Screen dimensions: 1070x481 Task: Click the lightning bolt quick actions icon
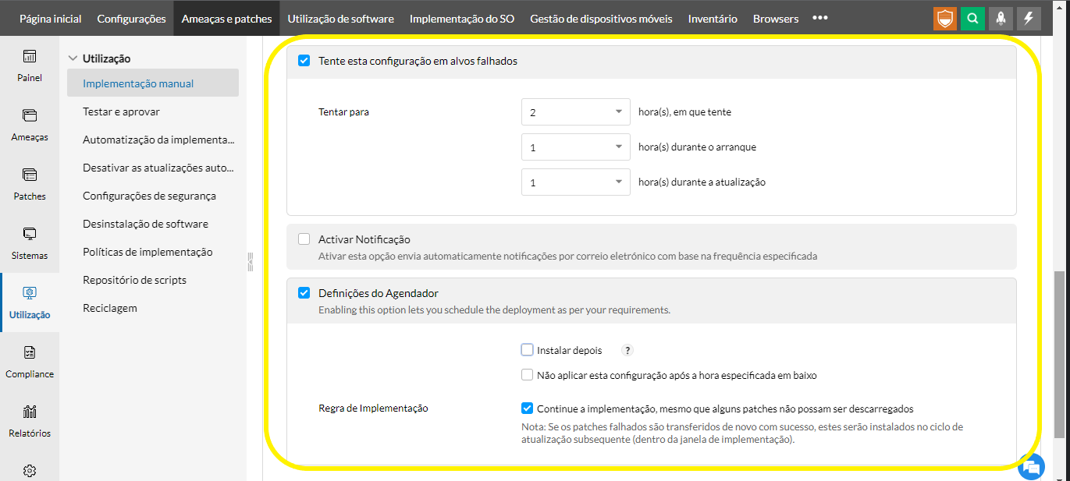click(1029, 19)
